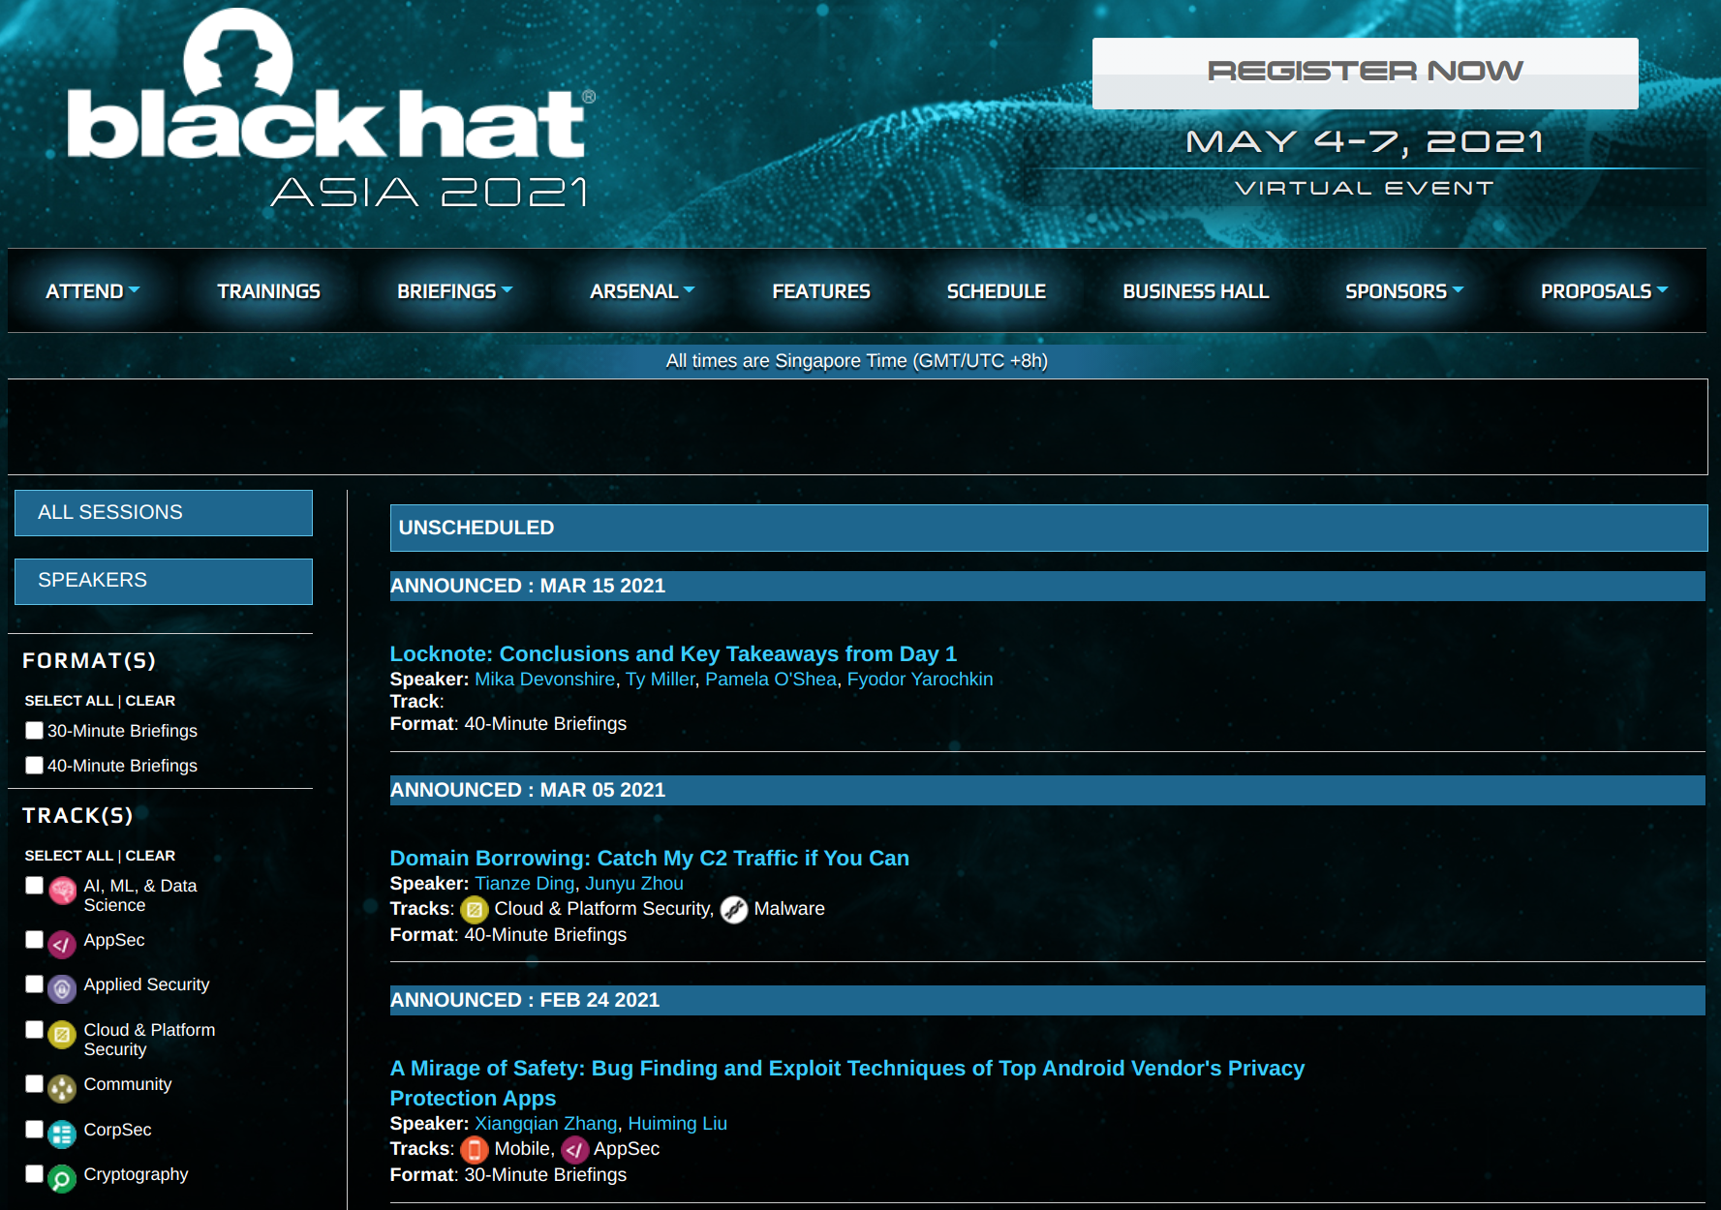This screenshot has height=1210, width=1721.
Task: Open the Speakers sidebar button
Action: (x=164, y=581)
